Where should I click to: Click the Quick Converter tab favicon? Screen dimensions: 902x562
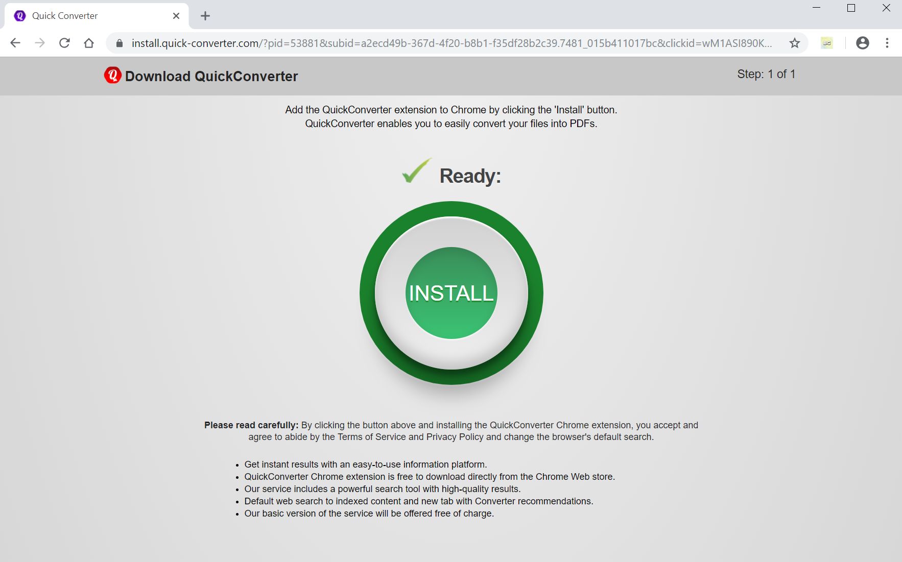20,16
